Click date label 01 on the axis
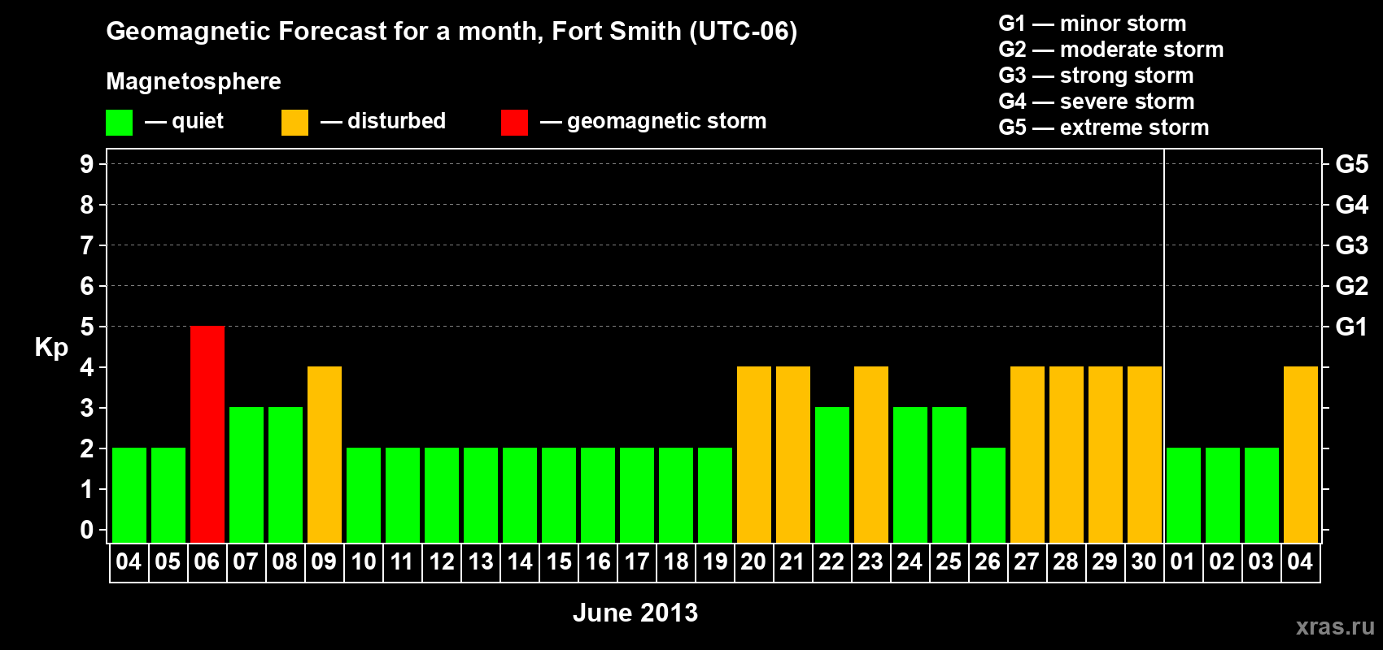The height and width of the screenshot is (650, 1383). [1183, 561]
